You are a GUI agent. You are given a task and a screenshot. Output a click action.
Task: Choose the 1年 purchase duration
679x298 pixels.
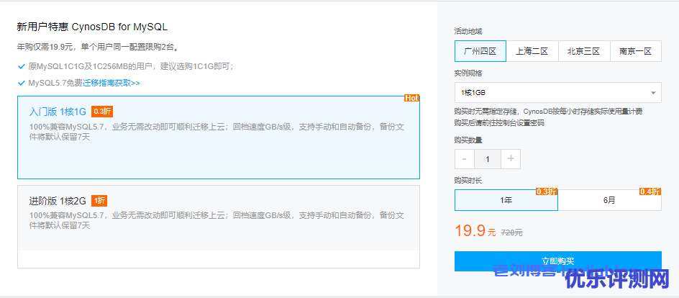[506, 200]
